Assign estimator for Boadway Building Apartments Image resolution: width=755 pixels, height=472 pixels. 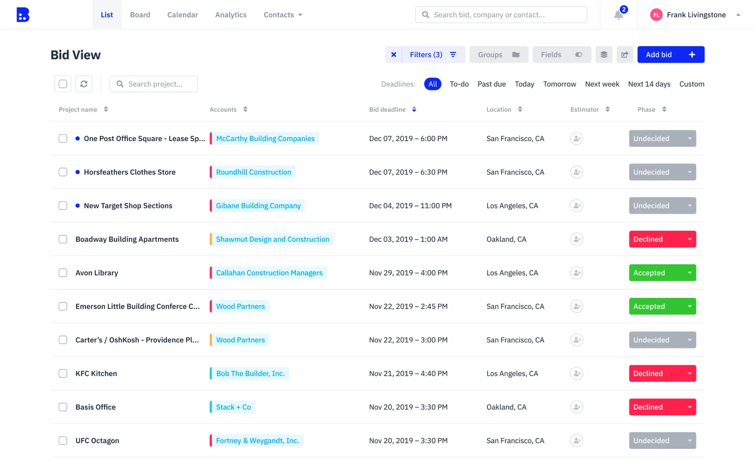pos(577,239)
